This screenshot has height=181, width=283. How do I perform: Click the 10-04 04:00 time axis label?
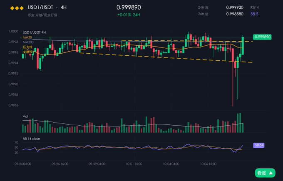171,164
